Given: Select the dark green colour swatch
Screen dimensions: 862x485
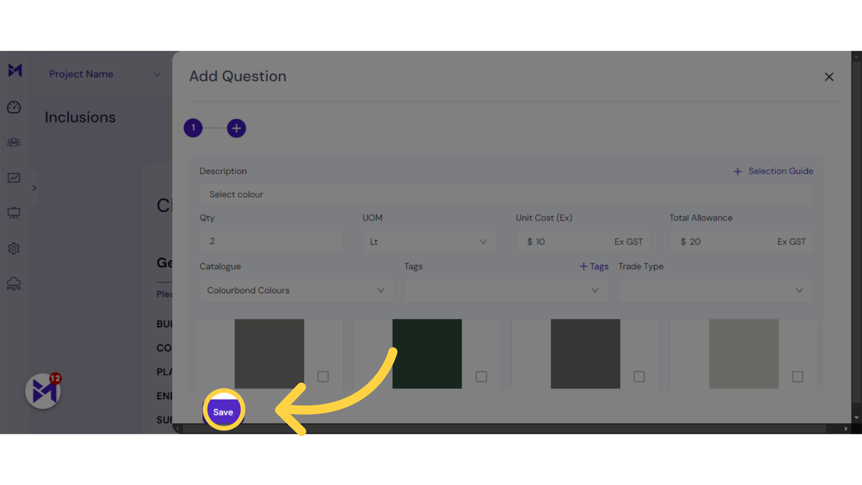Looking at the screenshot, I should [427, 354].
